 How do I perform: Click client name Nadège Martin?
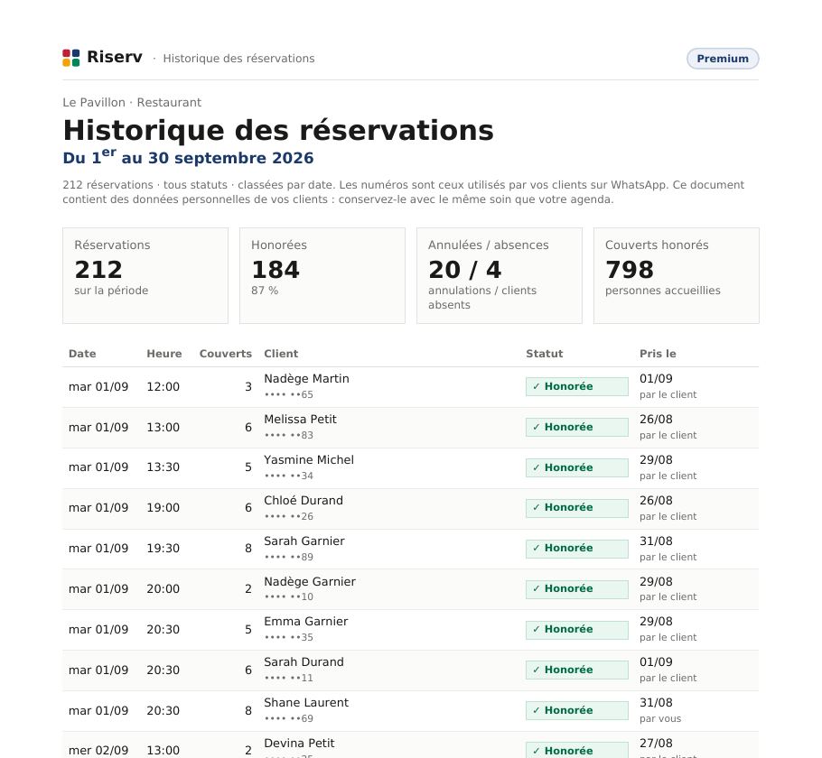click(x=306, y=378)
